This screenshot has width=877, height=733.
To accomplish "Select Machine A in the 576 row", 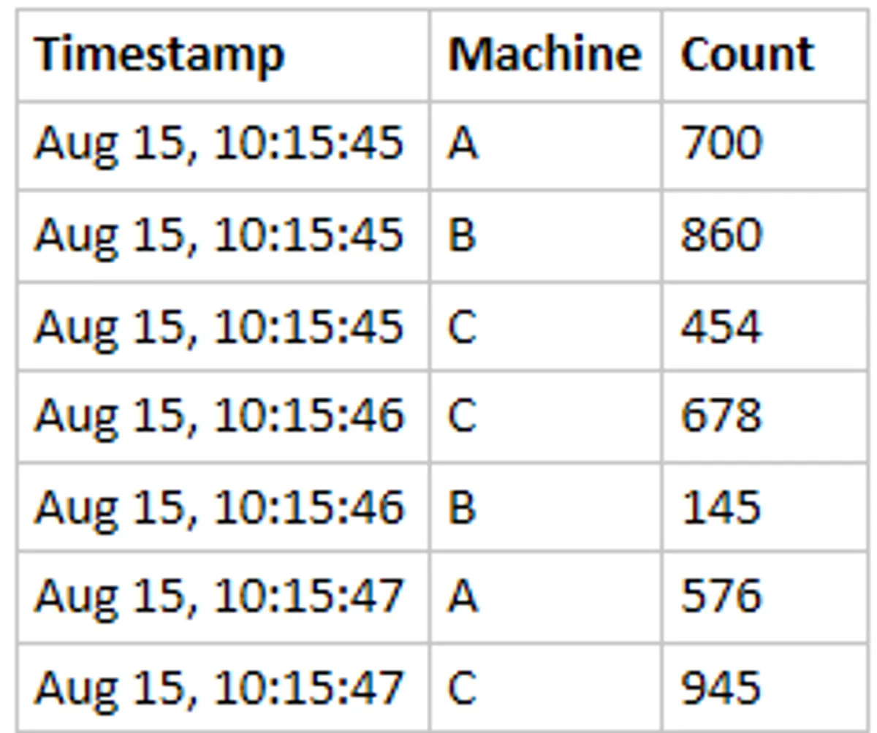I will click(x=463, y=597).
